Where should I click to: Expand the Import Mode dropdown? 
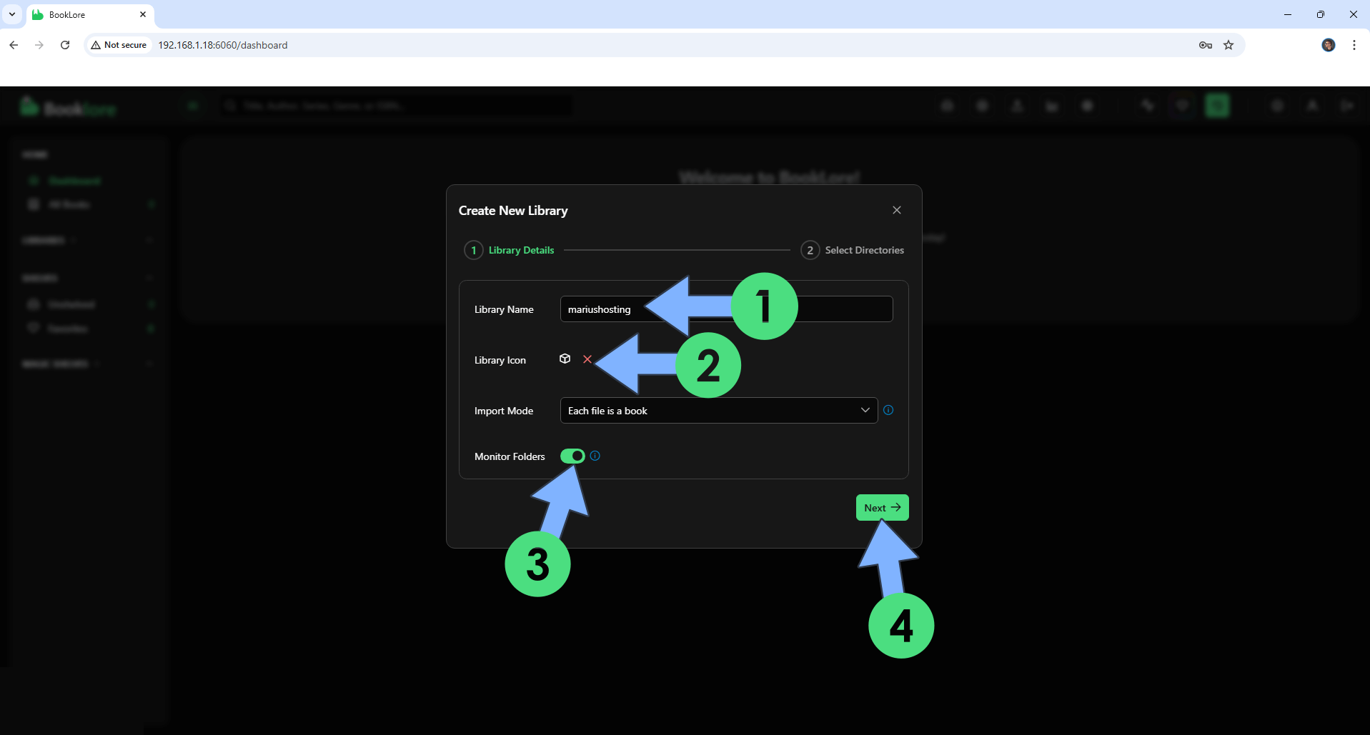pyautogui.click(x=718, y=411)
